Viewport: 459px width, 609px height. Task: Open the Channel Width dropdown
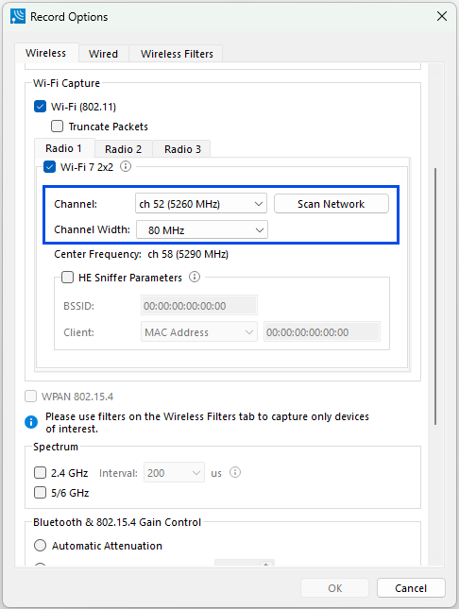[202, 230]
